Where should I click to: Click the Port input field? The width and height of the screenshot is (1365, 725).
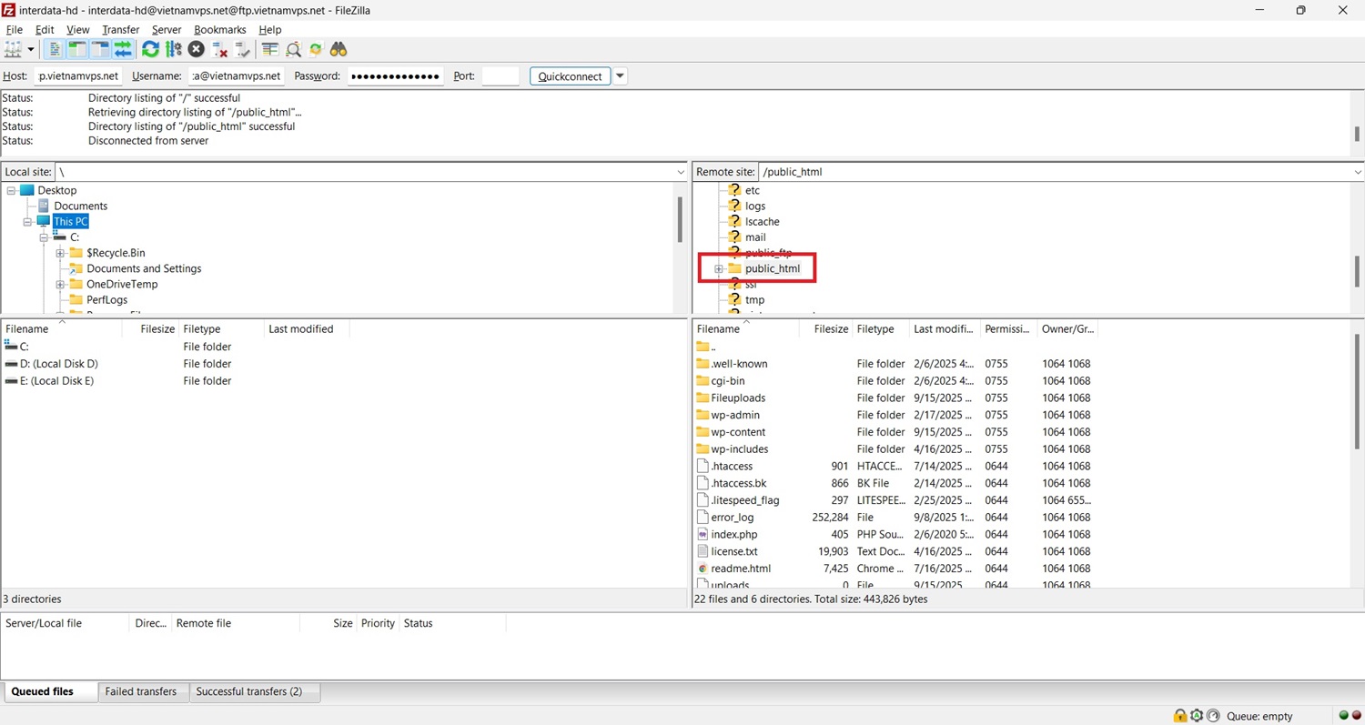click(x=500, y=76)
